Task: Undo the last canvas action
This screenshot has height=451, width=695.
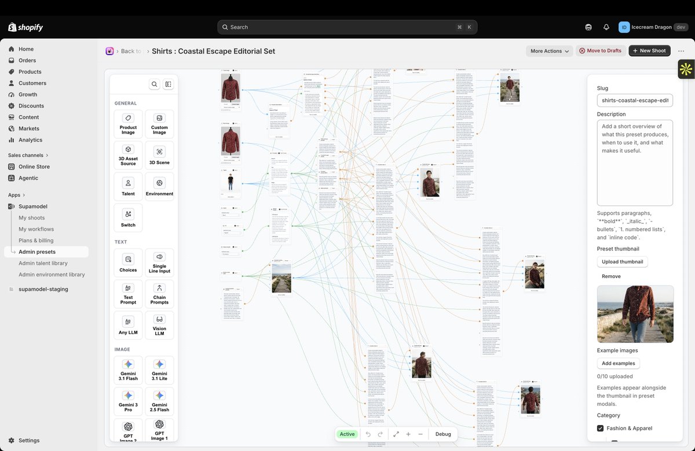Action: pos(368,434)
